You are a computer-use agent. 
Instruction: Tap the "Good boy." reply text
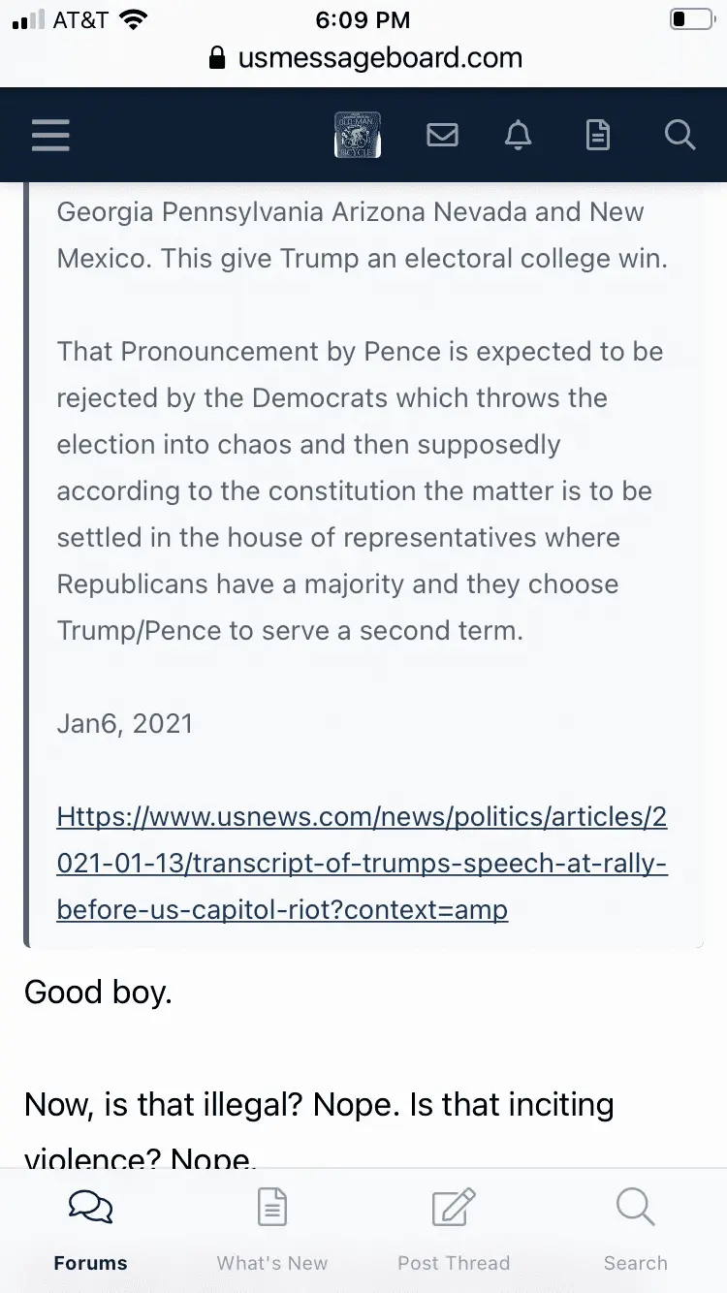[98, 992]
